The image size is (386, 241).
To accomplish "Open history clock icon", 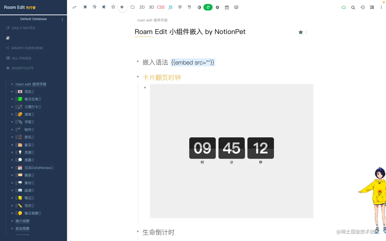I will pos(363,7).
